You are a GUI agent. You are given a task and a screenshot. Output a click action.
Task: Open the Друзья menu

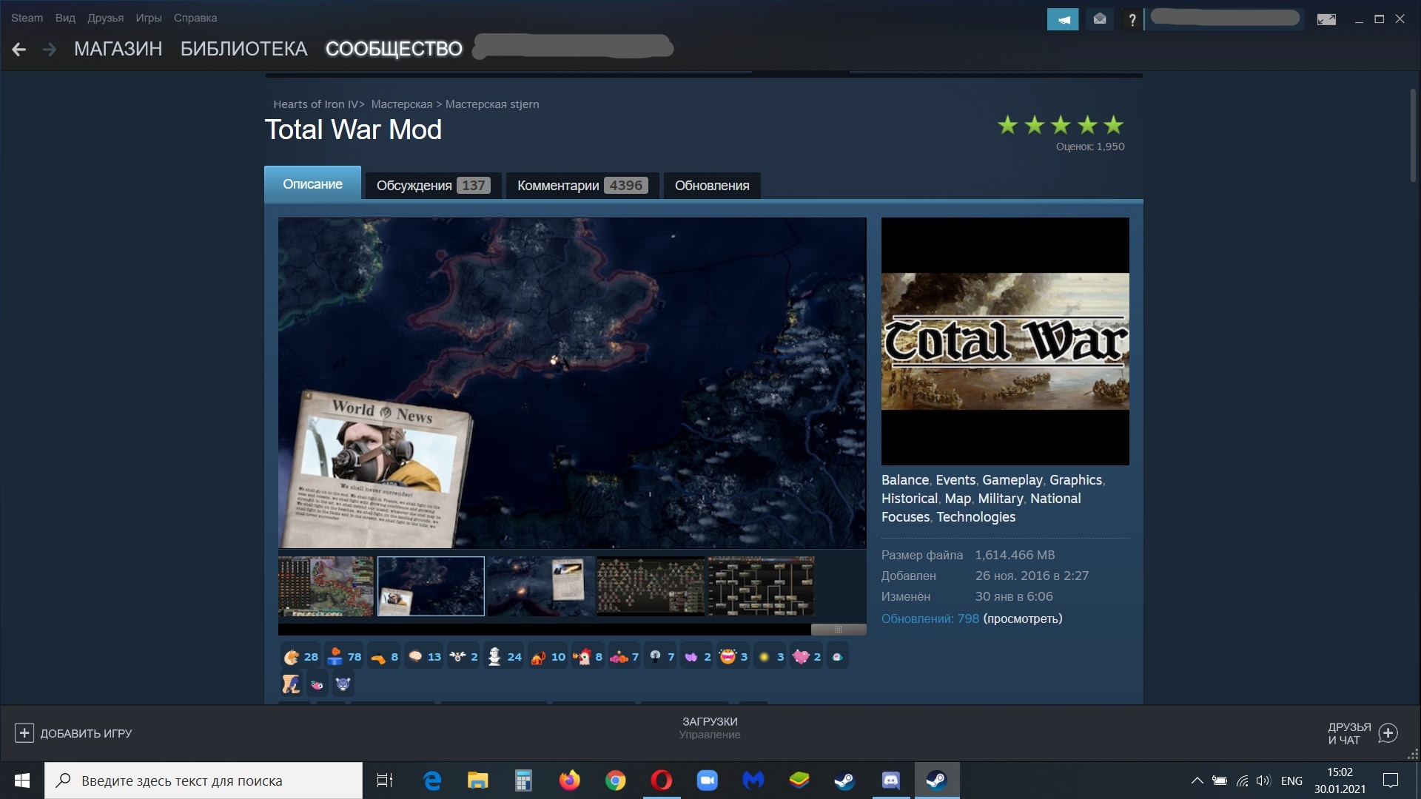pyautogui.click(x=105, y=18)
